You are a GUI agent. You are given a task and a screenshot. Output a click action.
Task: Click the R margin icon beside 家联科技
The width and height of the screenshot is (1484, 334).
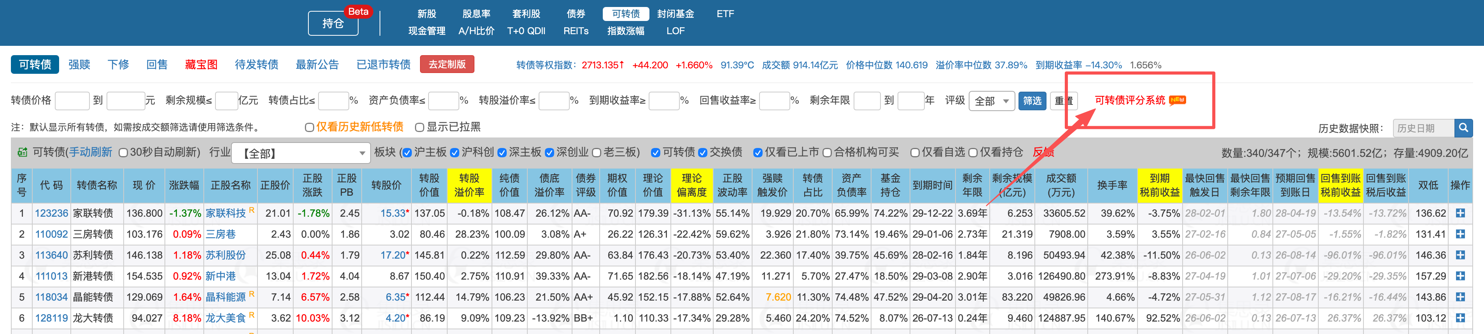click(252, 210)
